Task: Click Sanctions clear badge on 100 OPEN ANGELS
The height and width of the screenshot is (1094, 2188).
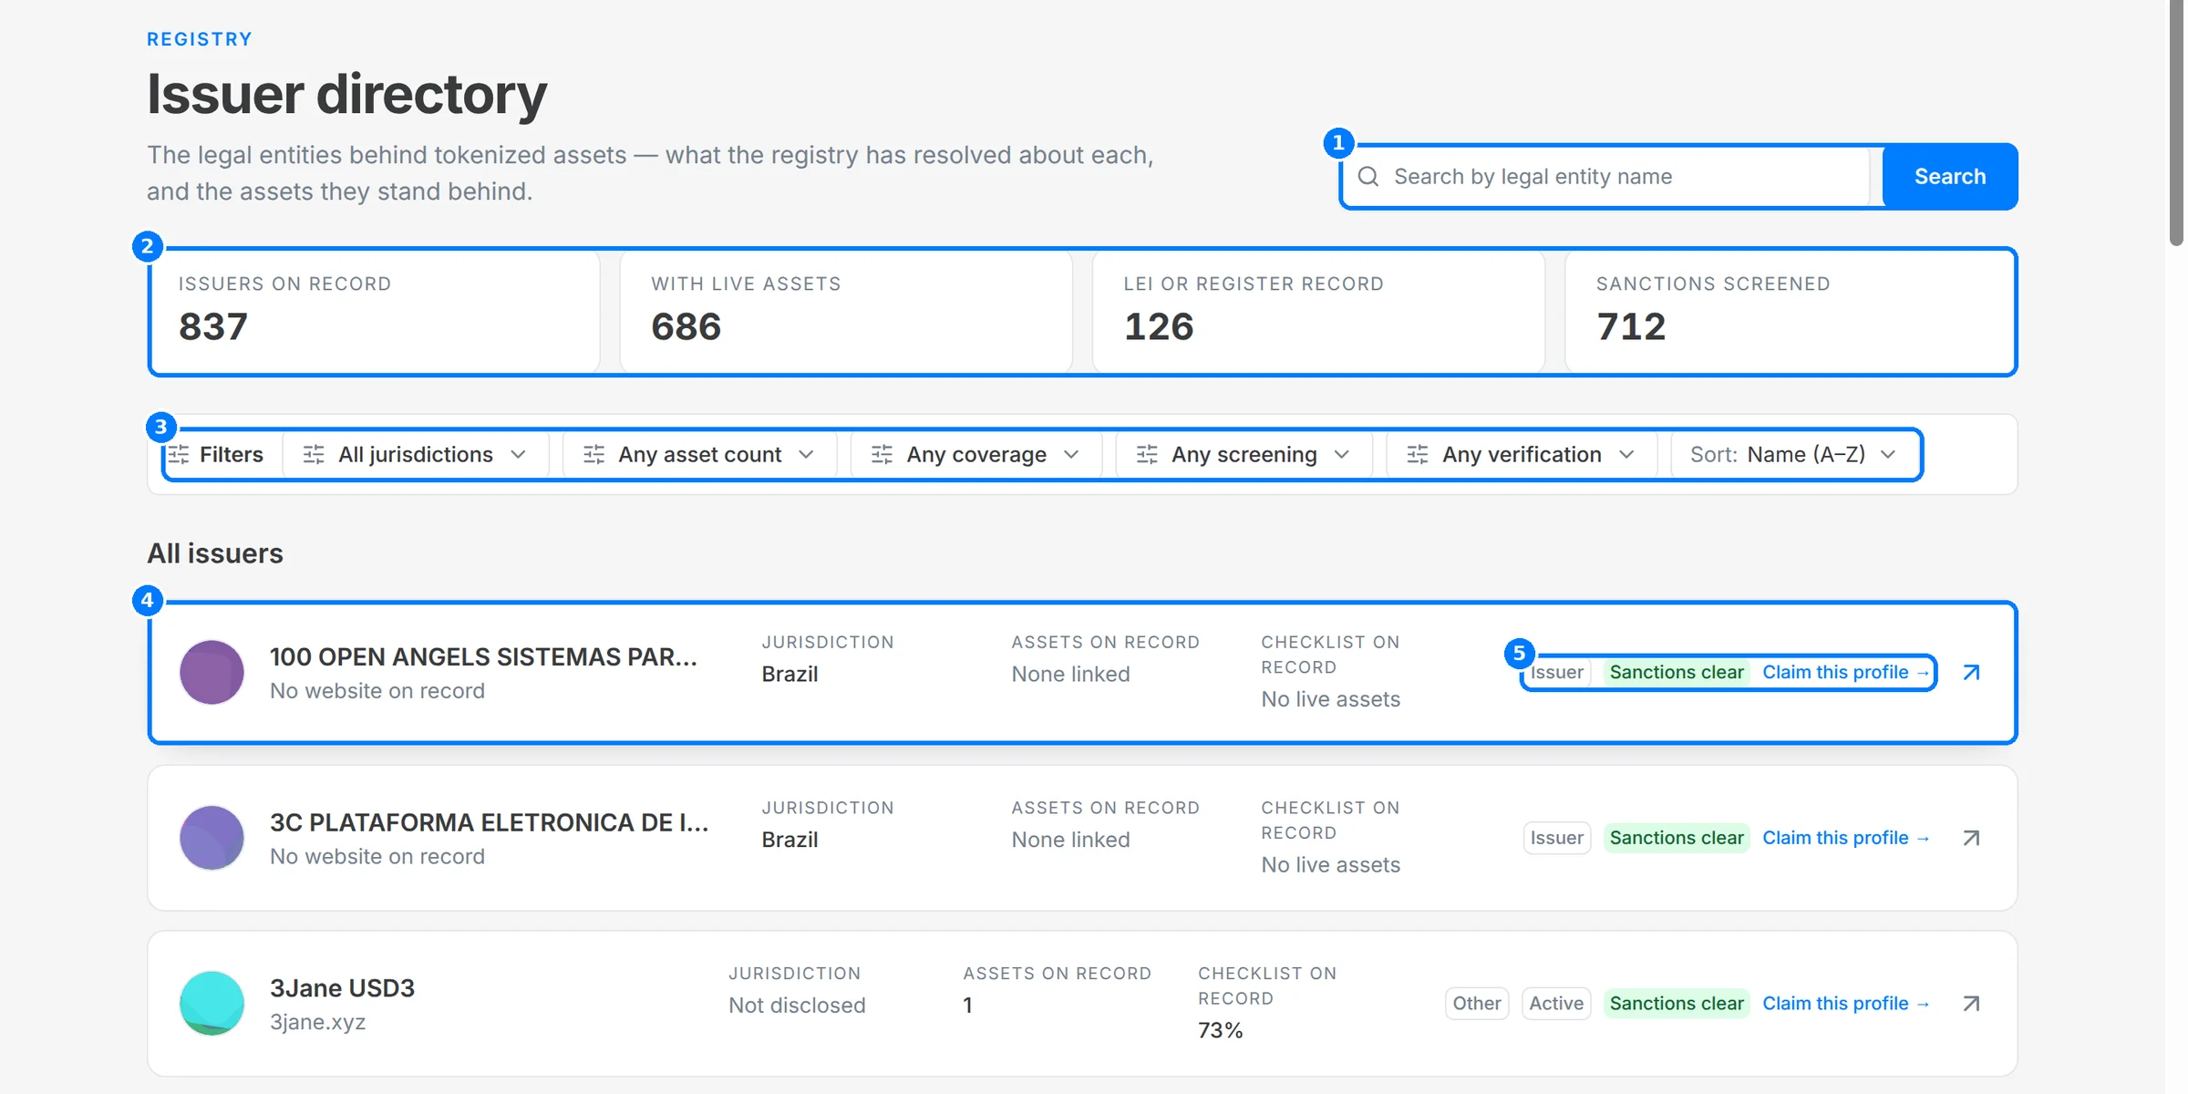Action: (1677, 673)
